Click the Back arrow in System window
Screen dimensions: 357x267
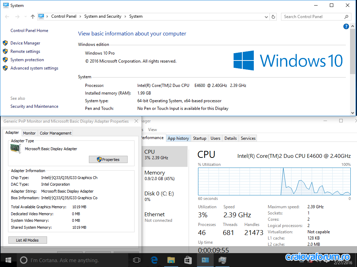7,17
